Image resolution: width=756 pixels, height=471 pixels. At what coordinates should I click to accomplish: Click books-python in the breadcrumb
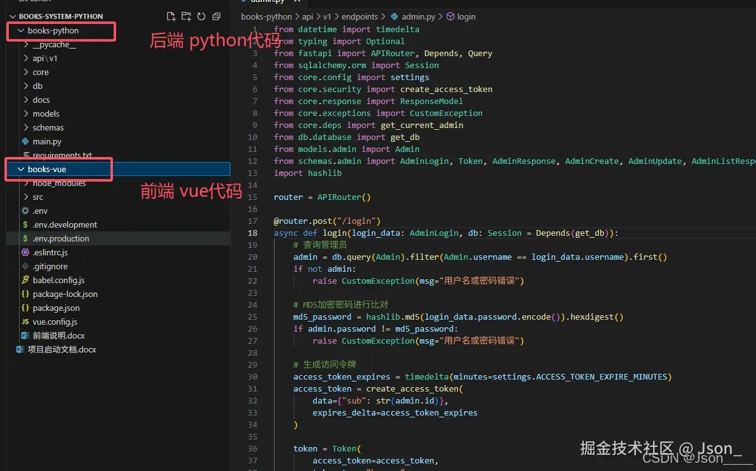266,17
